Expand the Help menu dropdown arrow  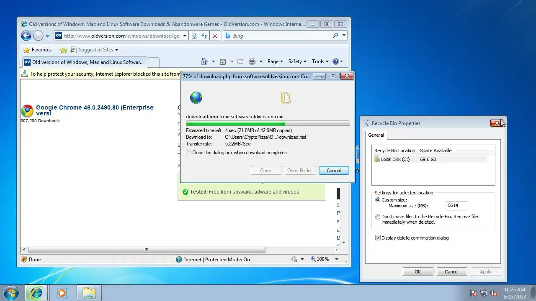[342, 61]
